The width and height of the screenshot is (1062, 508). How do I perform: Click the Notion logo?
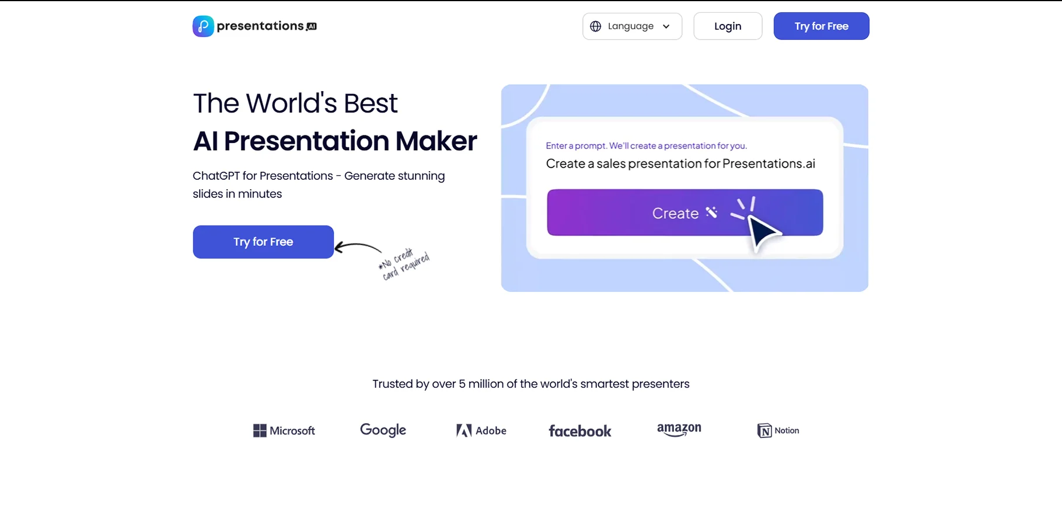(778, 430)
